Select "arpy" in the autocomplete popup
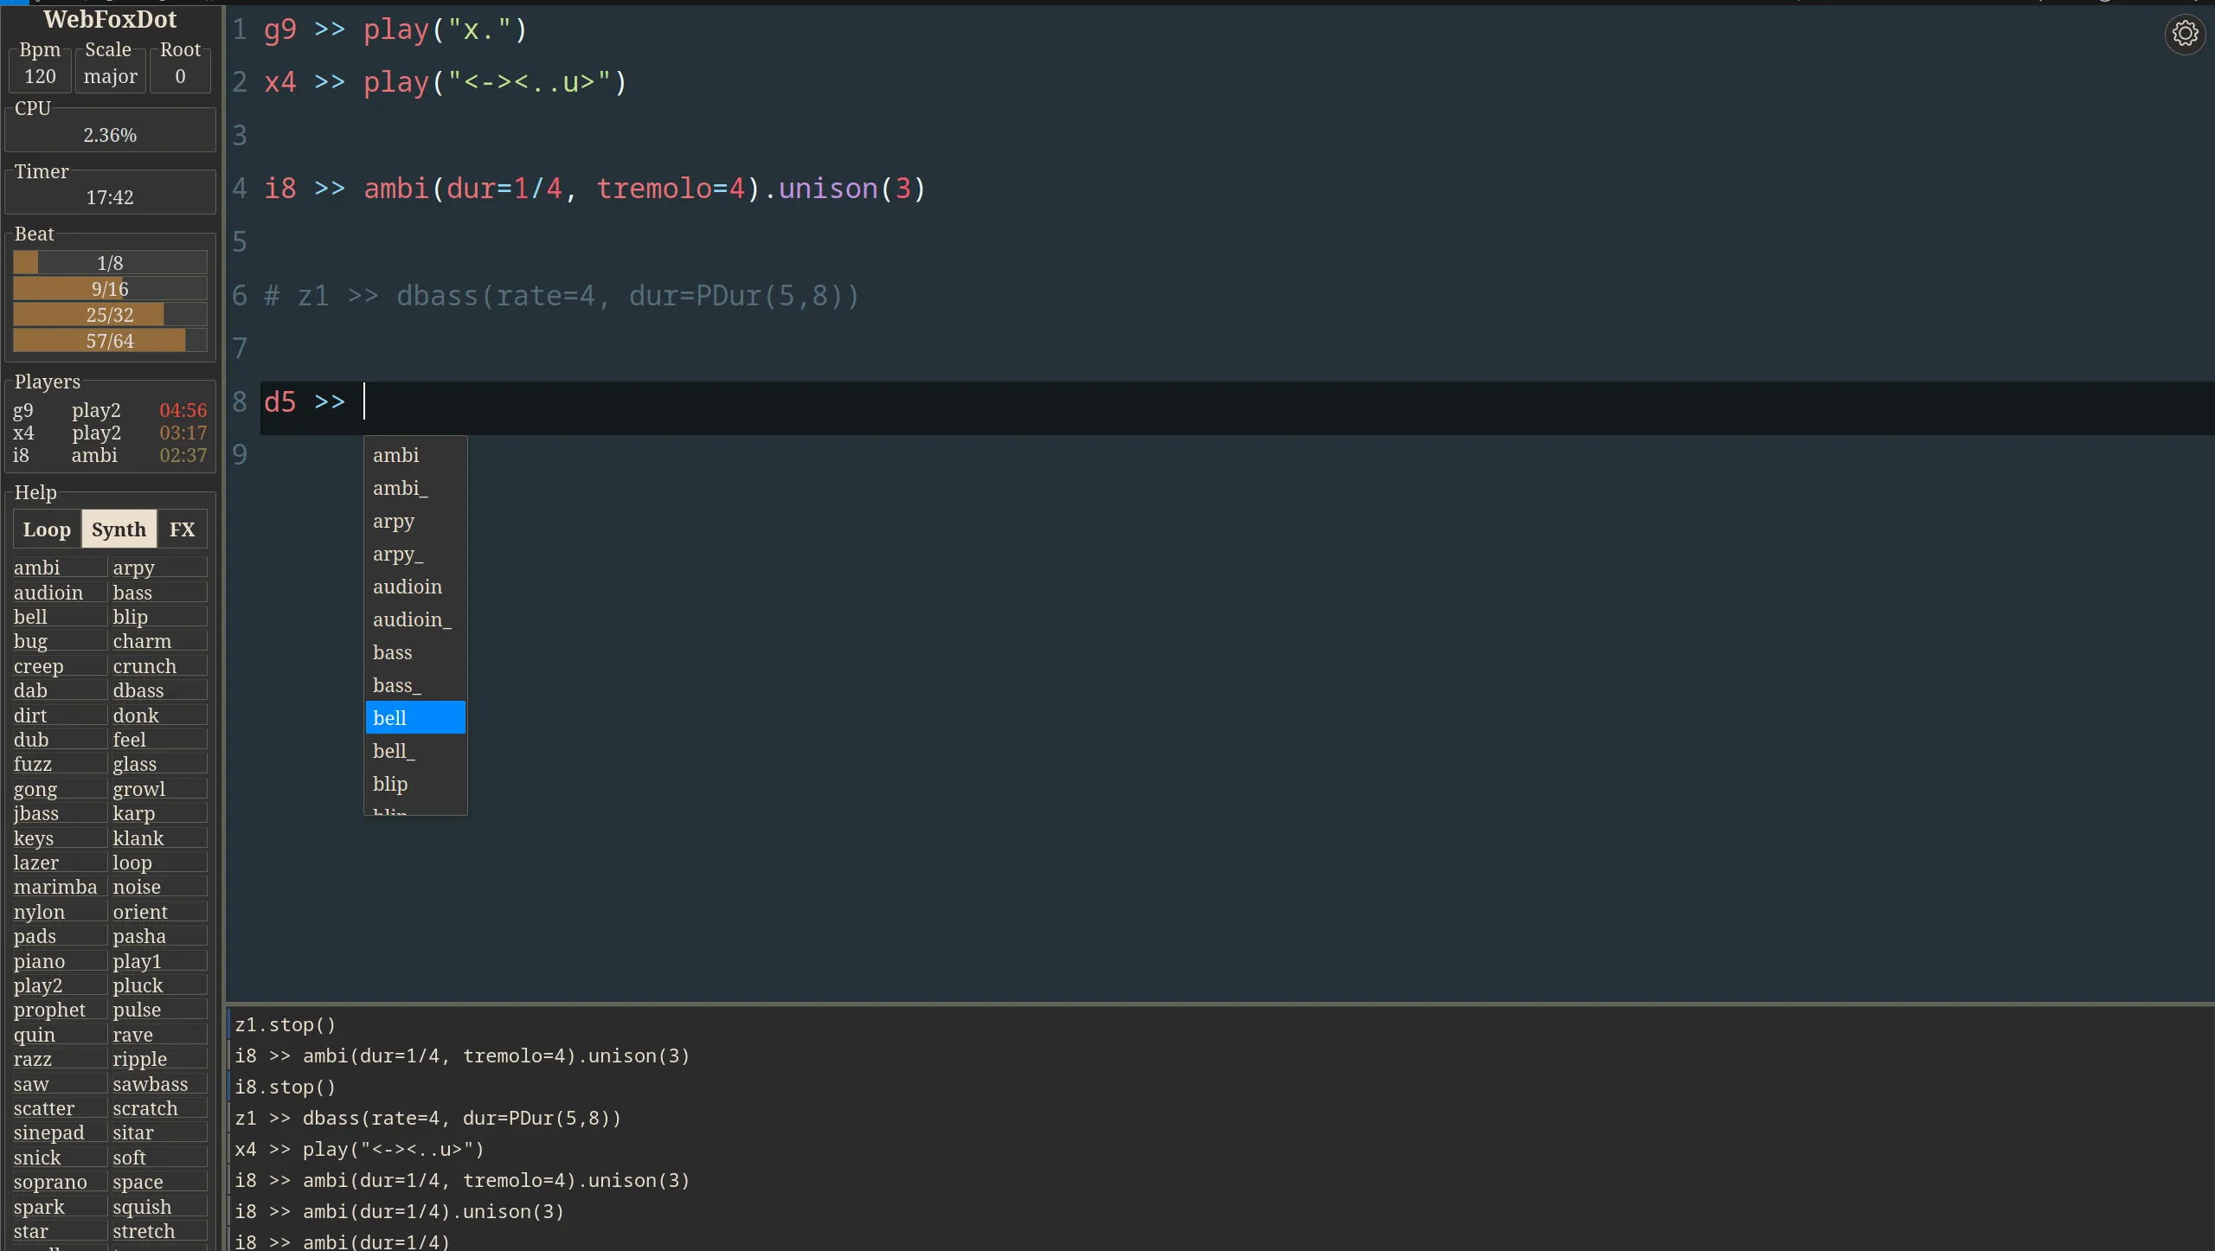The width and height of the screenshot is (2215, 1251). click(395, 521)
